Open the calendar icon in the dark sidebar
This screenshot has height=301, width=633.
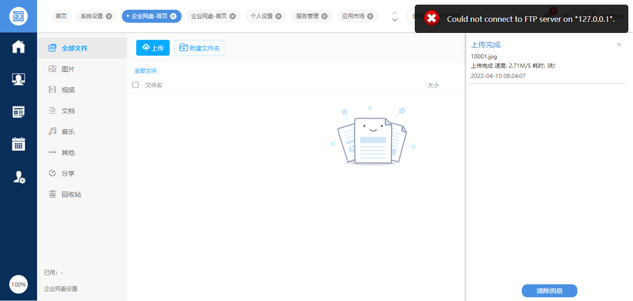pyautogui.click(x=19, y=144)
